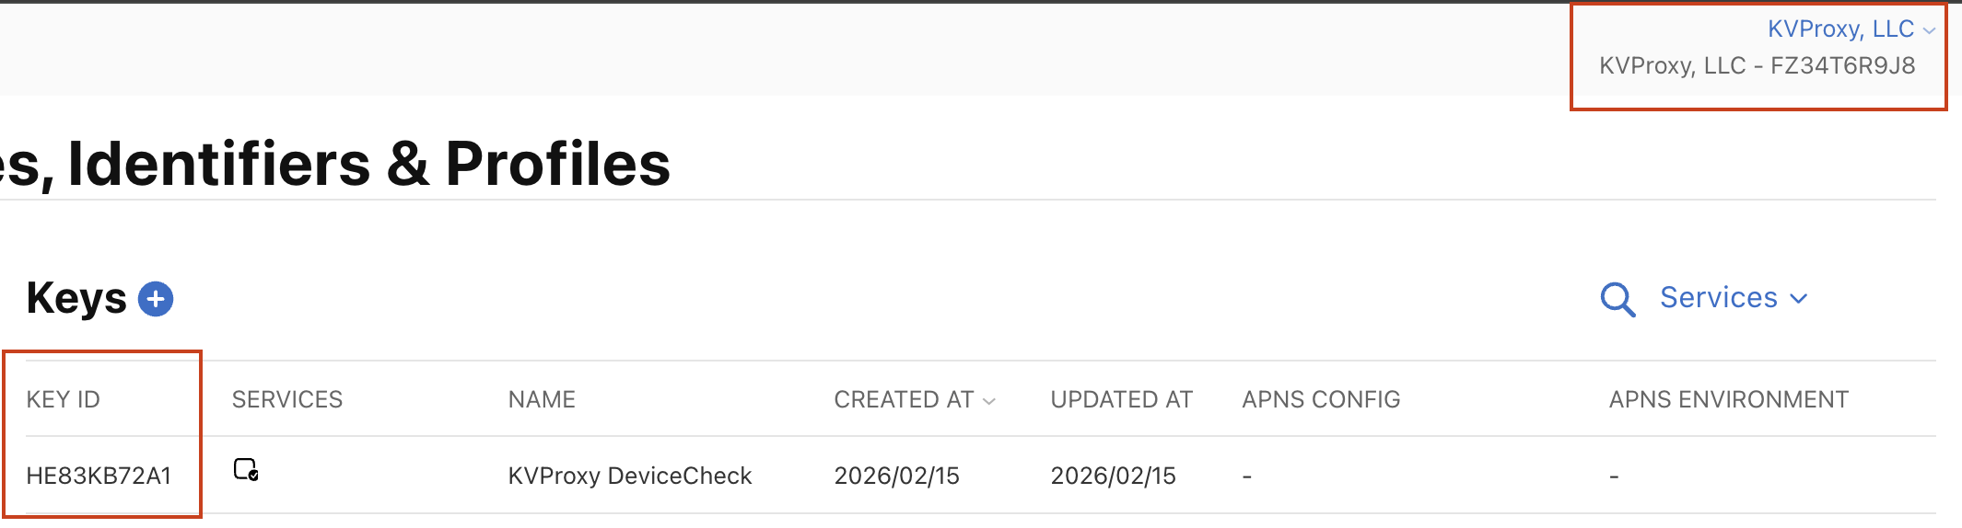Screen dimensions: 1962x528
Task: Click the UPDATED AT column header
Action: point(1121,399)
